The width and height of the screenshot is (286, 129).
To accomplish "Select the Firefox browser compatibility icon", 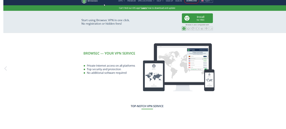I will click(188, 29).
